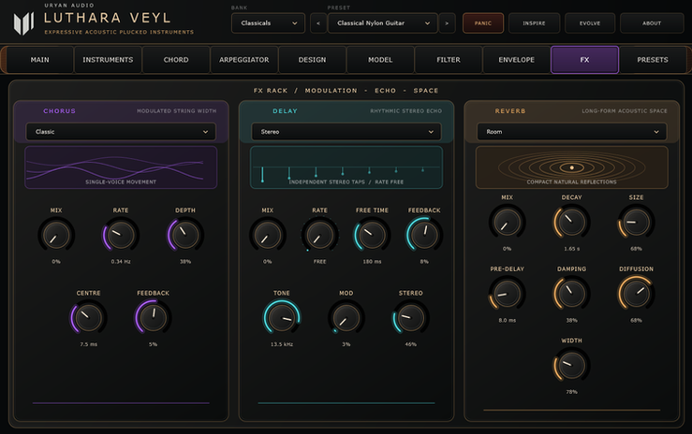This screenshot has height=434, width=692.
Task: Open the Bank dropdown showing Classicals
Action: 268,23
